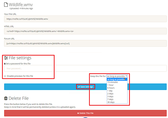Click the 'Set a password for this file' label
168x118 pixels.
pyautogui.click(x=18, y=64)
